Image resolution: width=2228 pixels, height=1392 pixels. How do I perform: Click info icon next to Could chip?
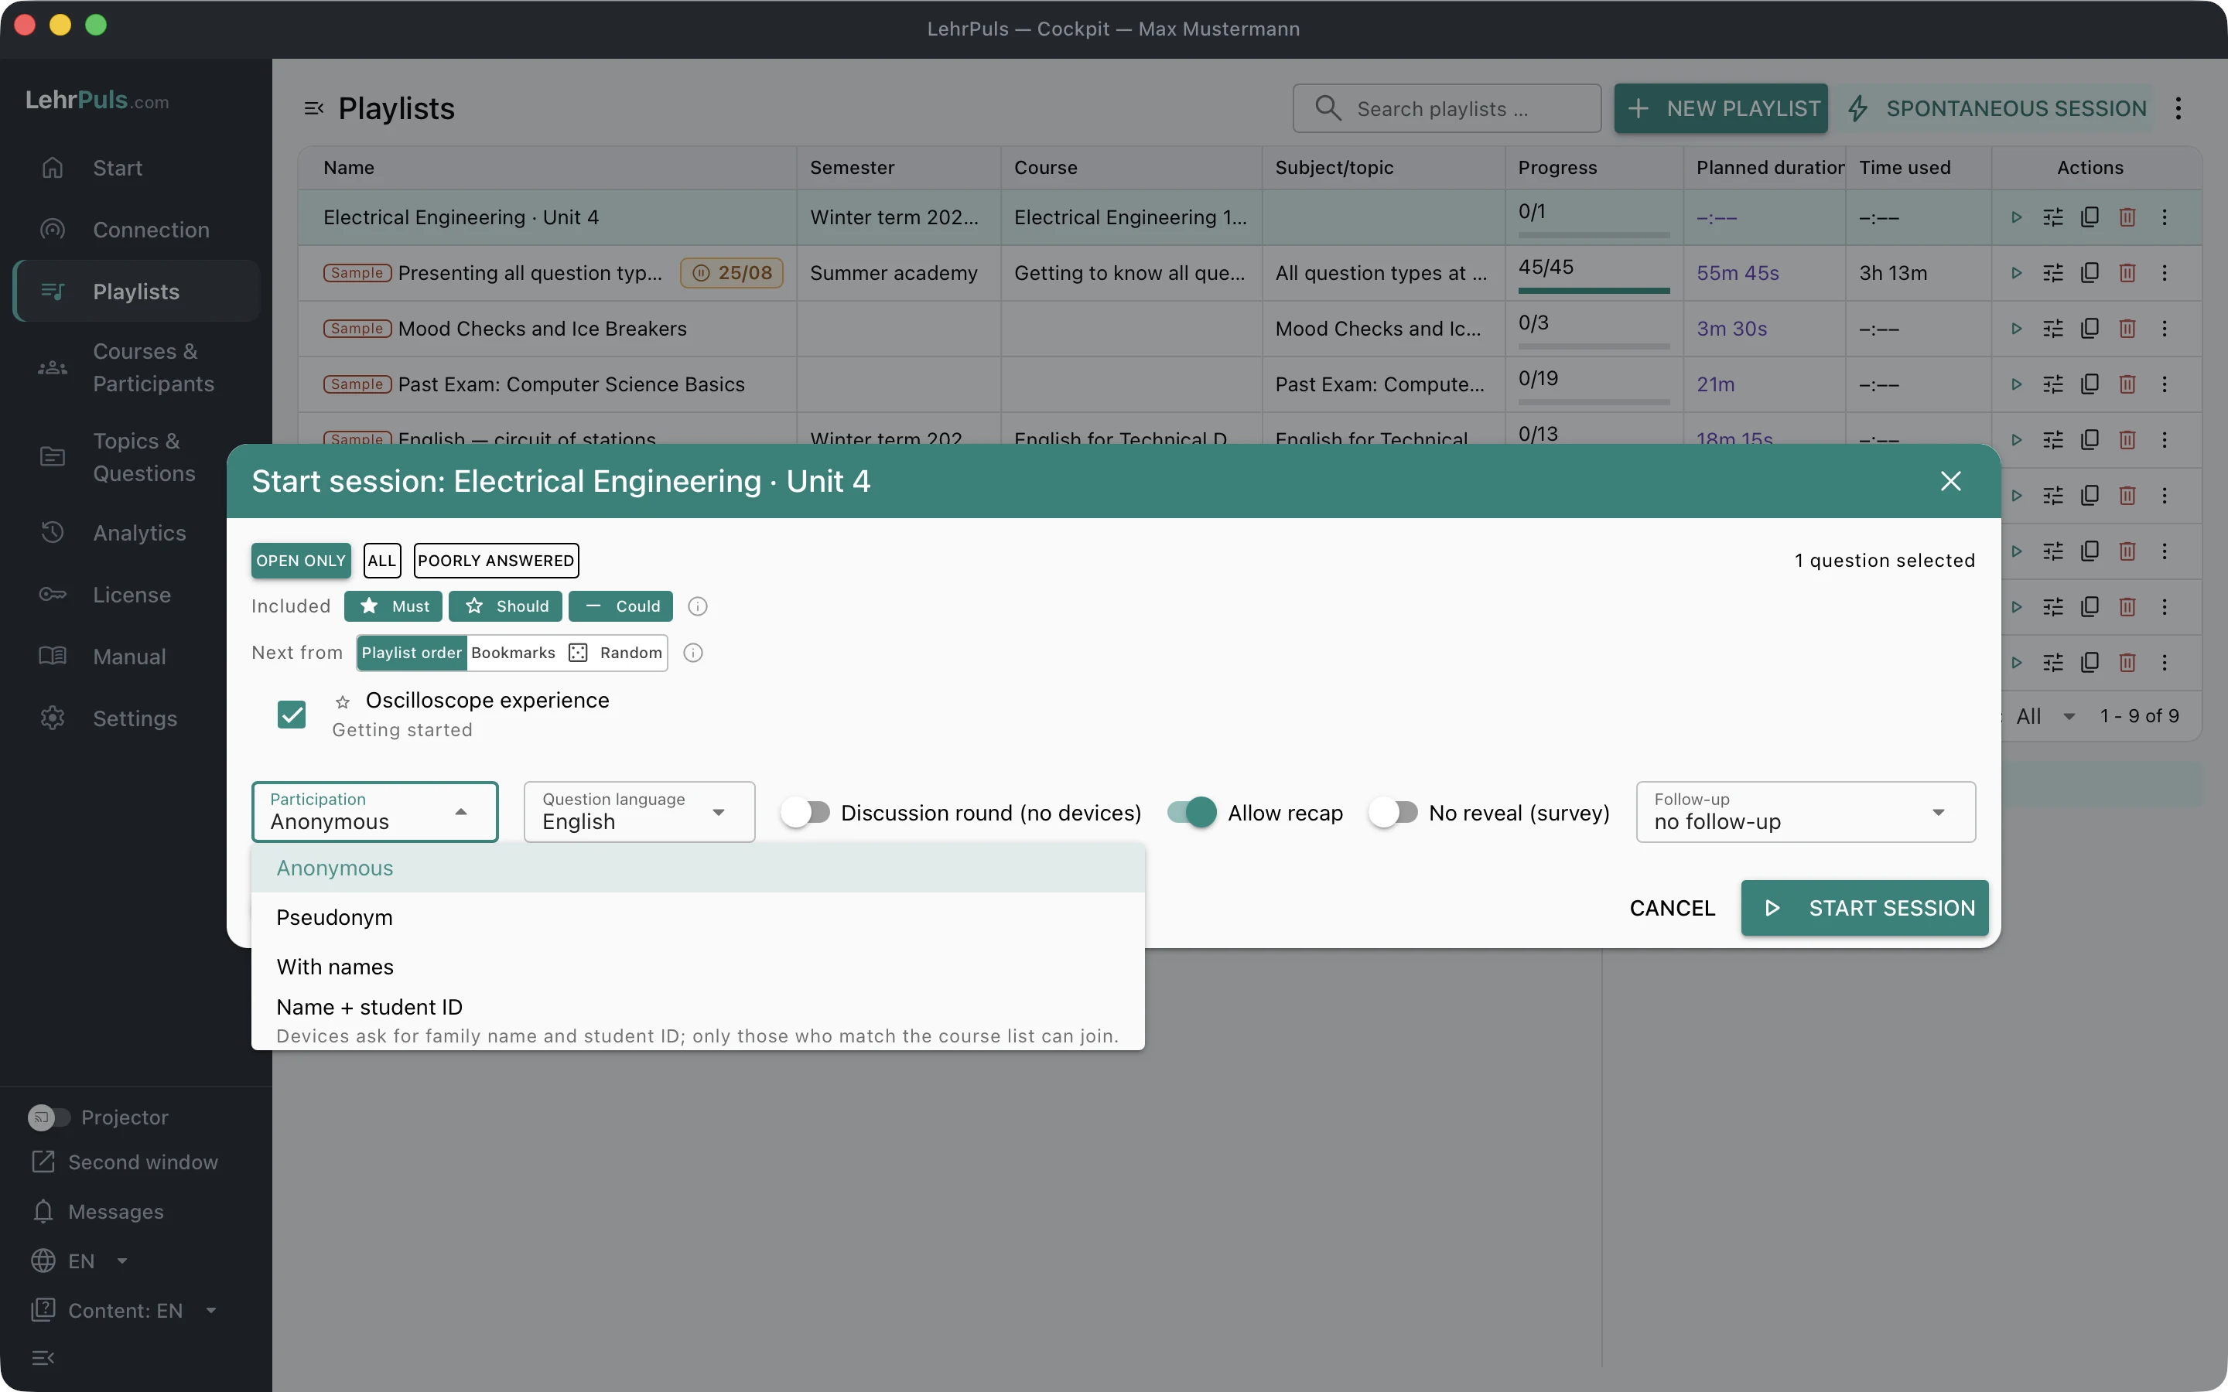(698, 607)
